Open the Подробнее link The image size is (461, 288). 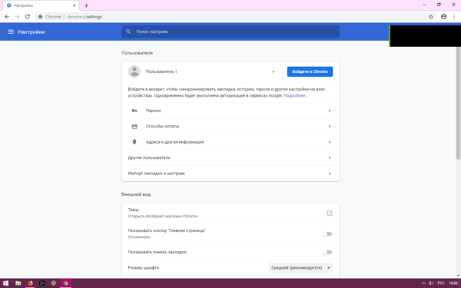pyautogui.click(x=296, y=95)
